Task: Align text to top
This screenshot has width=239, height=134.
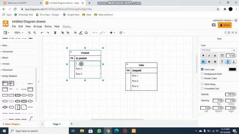Action: pos(222,62)
